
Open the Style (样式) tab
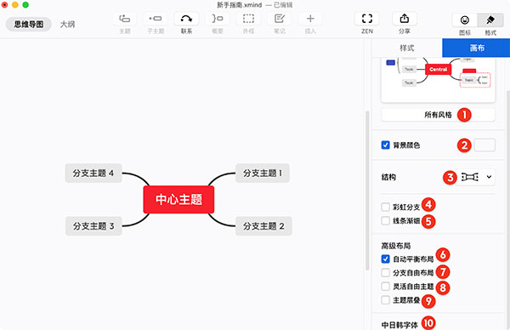click(407, 48)
